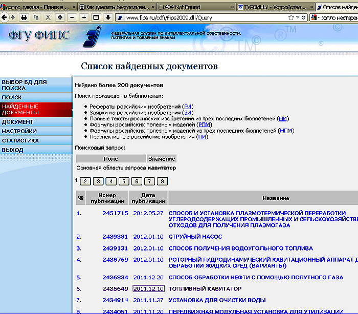358x314 pixels.
Task: Open the 'ЗИ' library link
Action: click(188, 113)
